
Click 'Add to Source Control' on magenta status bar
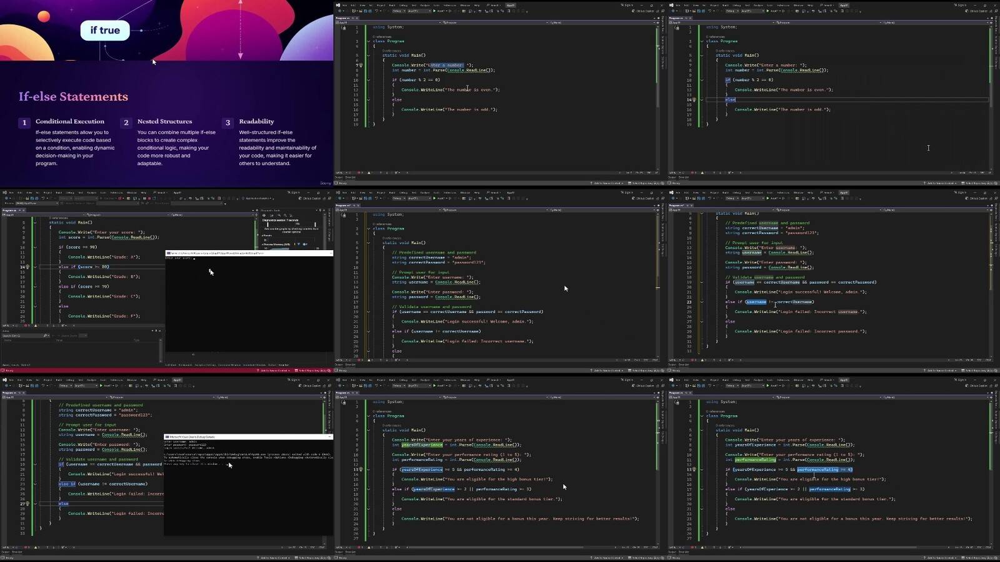[273, 370]
